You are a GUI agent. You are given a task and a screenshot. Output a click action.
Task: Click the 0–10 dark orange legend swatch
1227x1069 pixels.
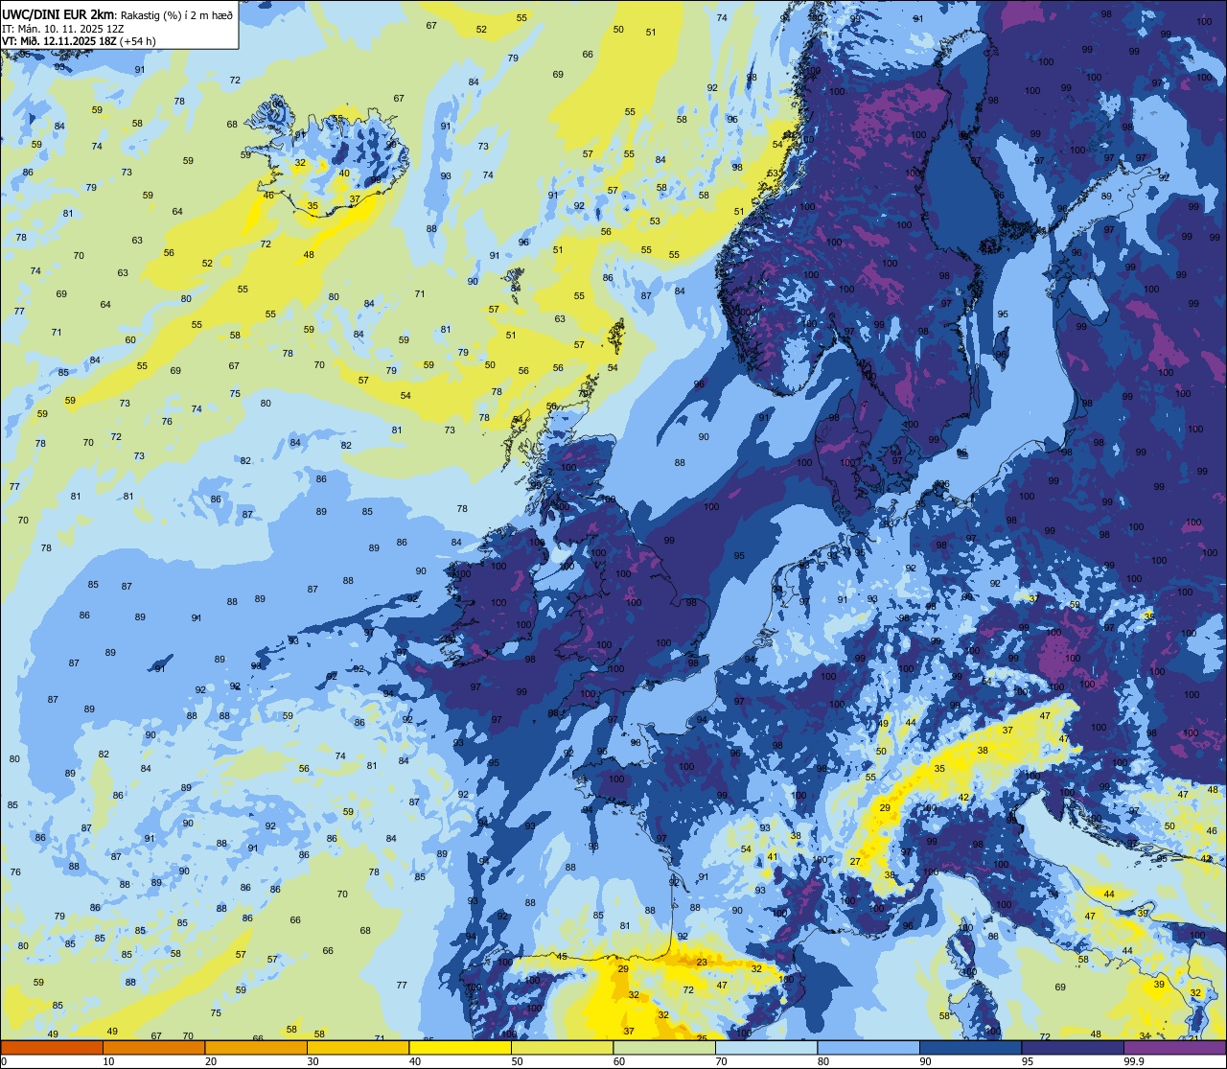(52, 1048)
